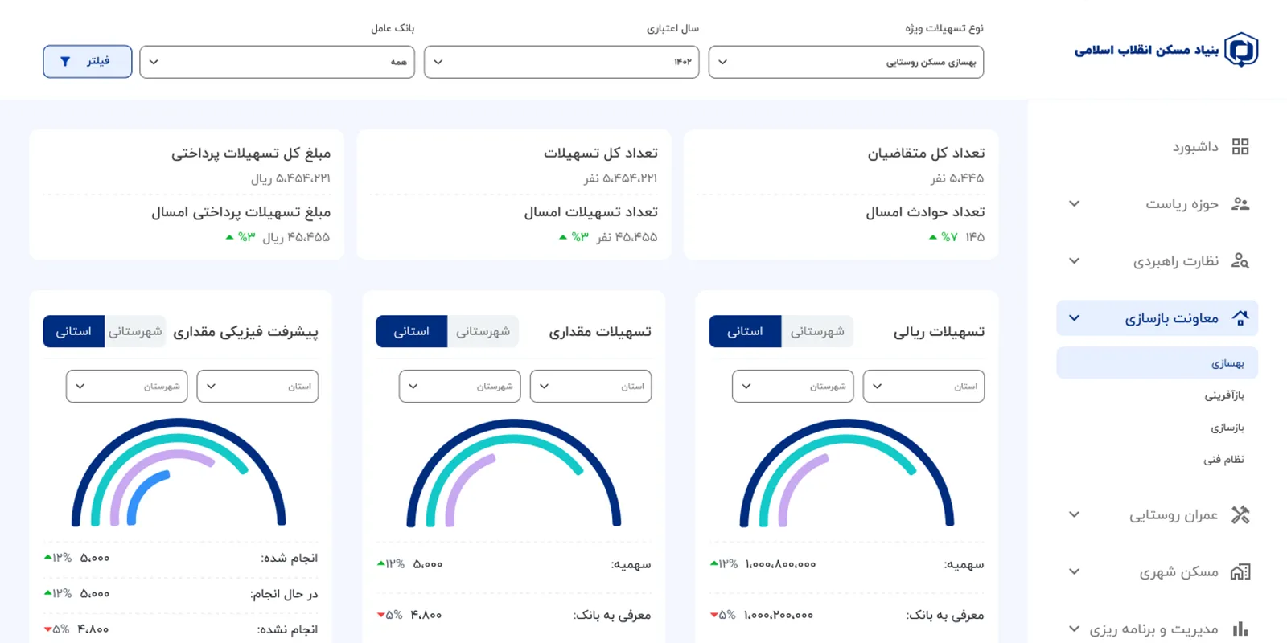Click the مدیریت و برنامه ریزی chart icon
Image resolution: width=1287 pixels, height=643 pixels.
[1240, 629]
